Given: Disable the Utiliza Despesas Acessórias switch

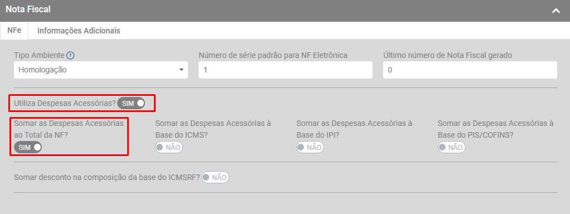Looking at the screenshot, I should point(131,104).
